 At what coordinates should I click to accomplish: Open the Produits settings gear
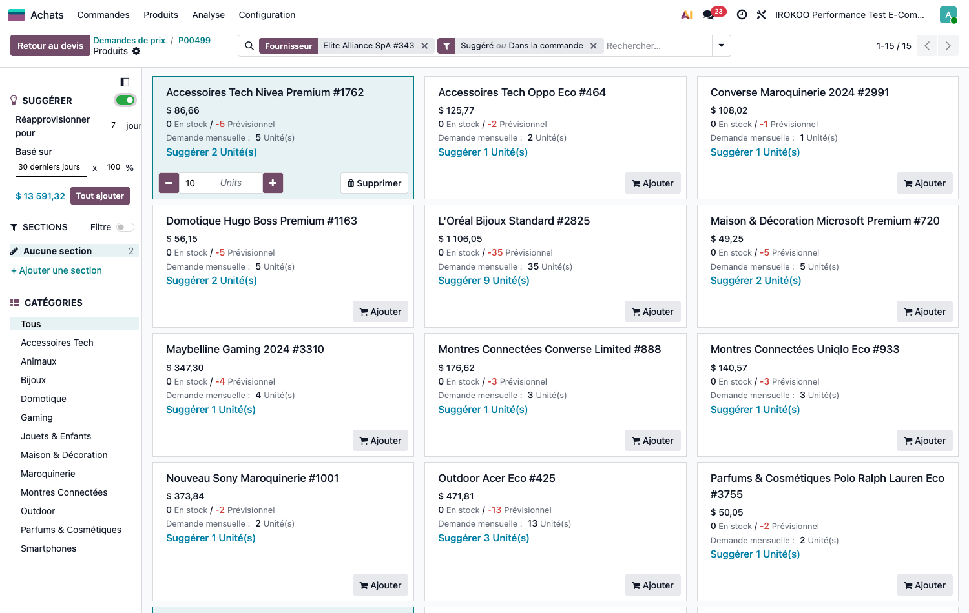(x=136, y=51)
